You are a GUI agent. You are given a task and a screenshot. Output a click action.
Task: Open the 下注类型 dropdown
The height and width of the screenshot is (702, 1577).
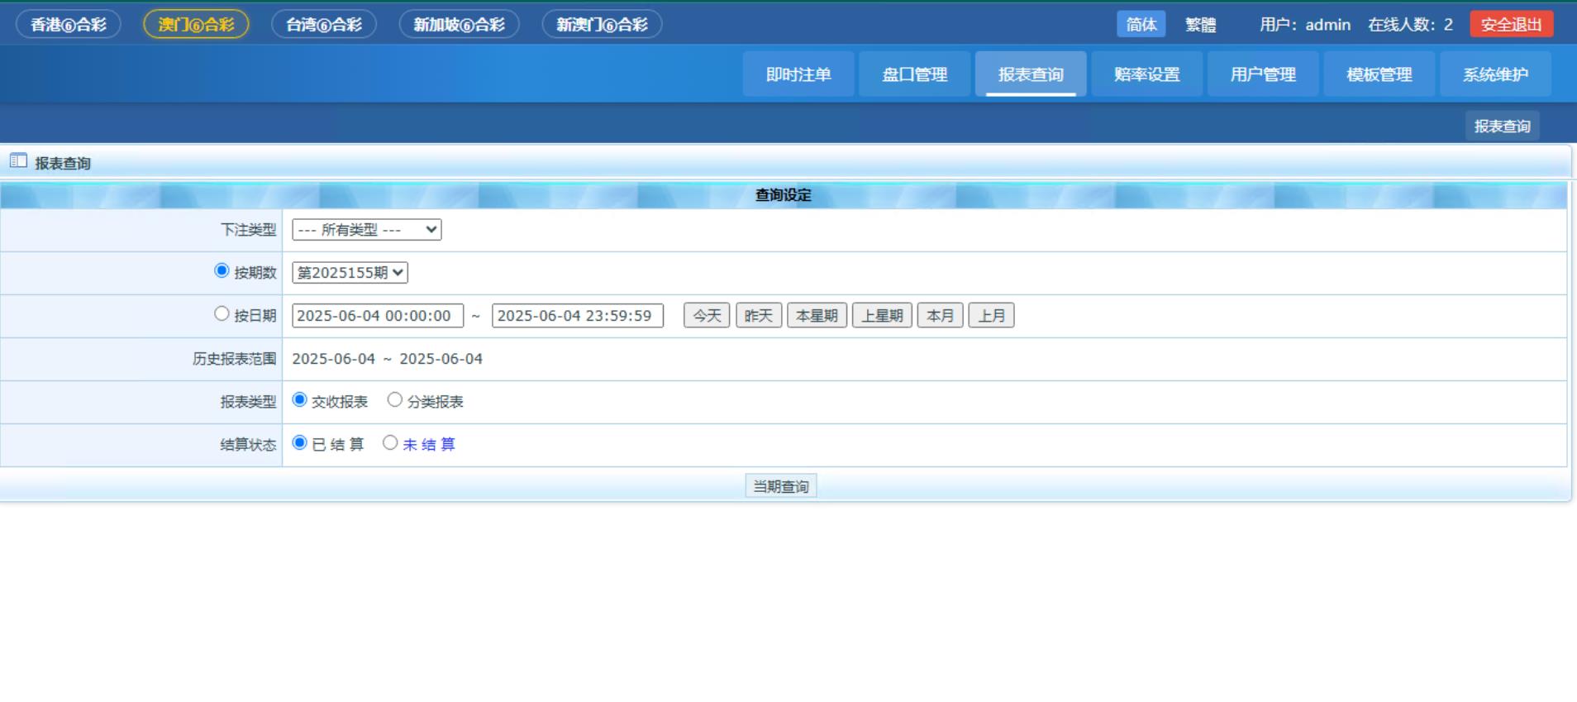(x=366, y=230)
